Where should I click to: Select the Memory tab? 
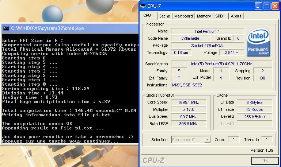204,16
